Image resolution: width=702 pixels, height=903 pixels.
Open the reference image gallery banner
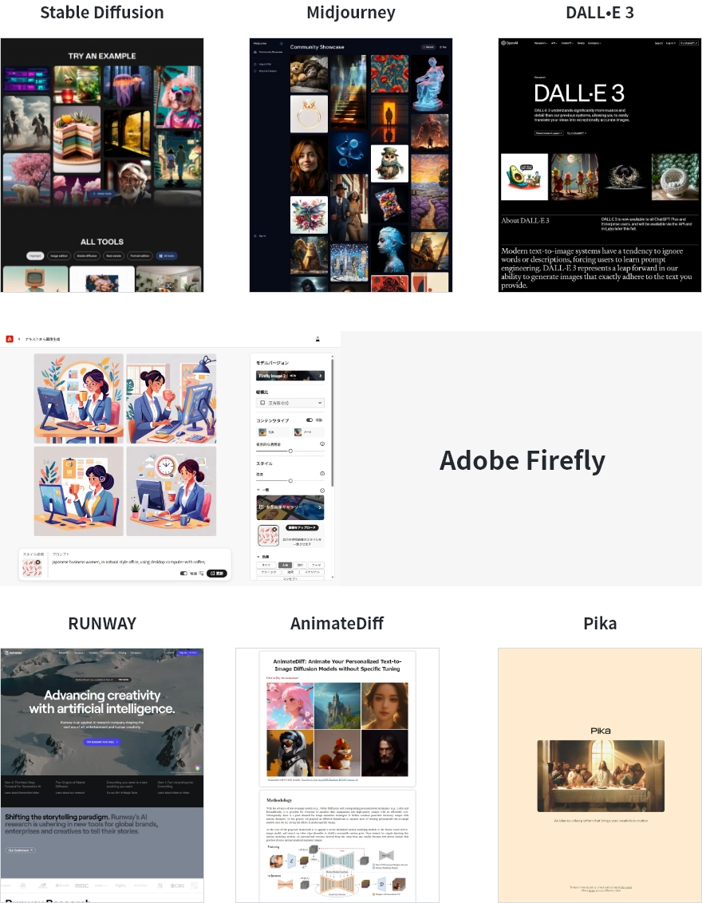[x=290, y=507]
